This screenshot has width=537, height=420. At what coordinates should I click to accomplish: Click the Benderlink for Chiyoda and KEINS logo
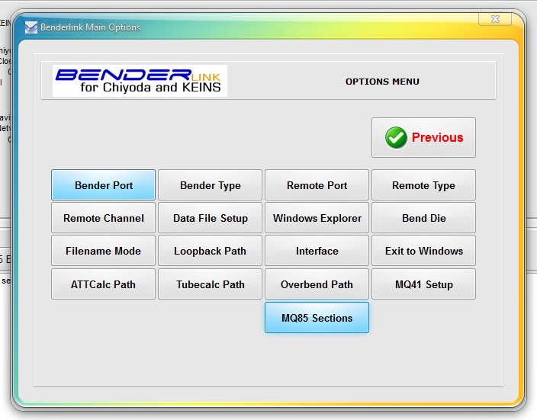coord(140,81)
